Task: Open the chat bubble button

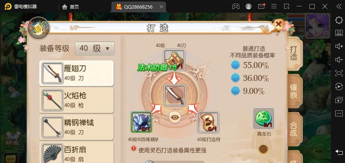Action: (11, 158)
